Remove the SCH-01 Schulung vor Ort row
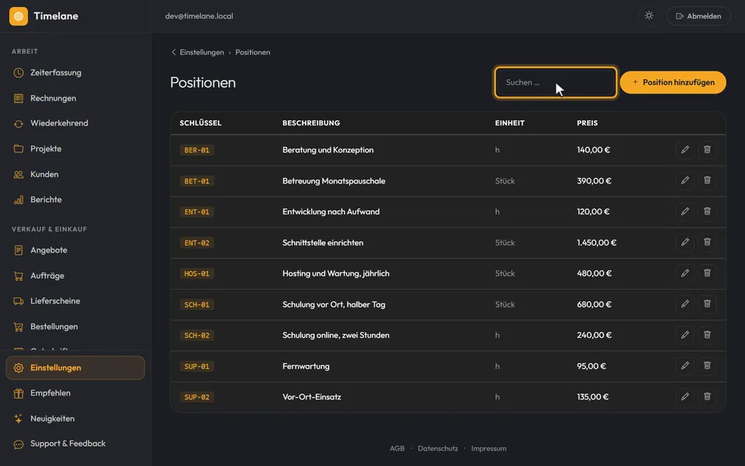 tap(707, 304)
